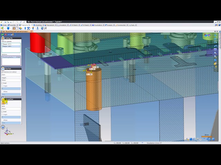This screenshot has height=165, width=221.
Task: Cancel the command with the red X
Action: (x=6, y=34)
